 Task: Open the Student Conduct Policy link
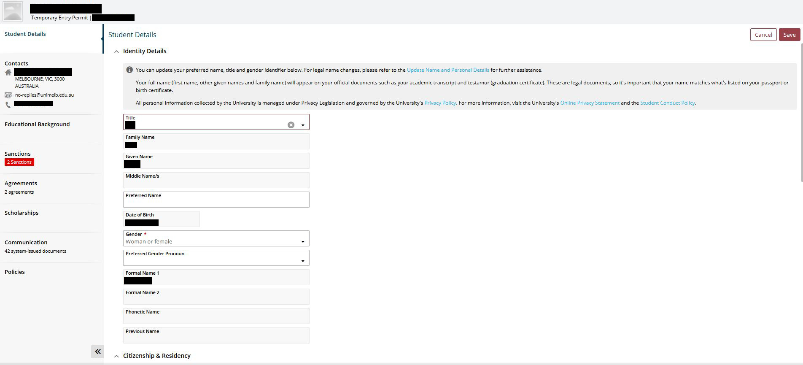[668, 103]
